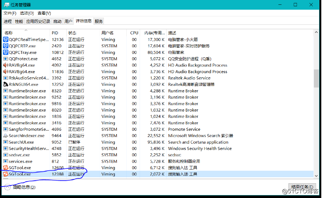This screenshot has width=322, height=198.
Task: Sort by the 描述 column header
Action: click(x=240, y=33)
